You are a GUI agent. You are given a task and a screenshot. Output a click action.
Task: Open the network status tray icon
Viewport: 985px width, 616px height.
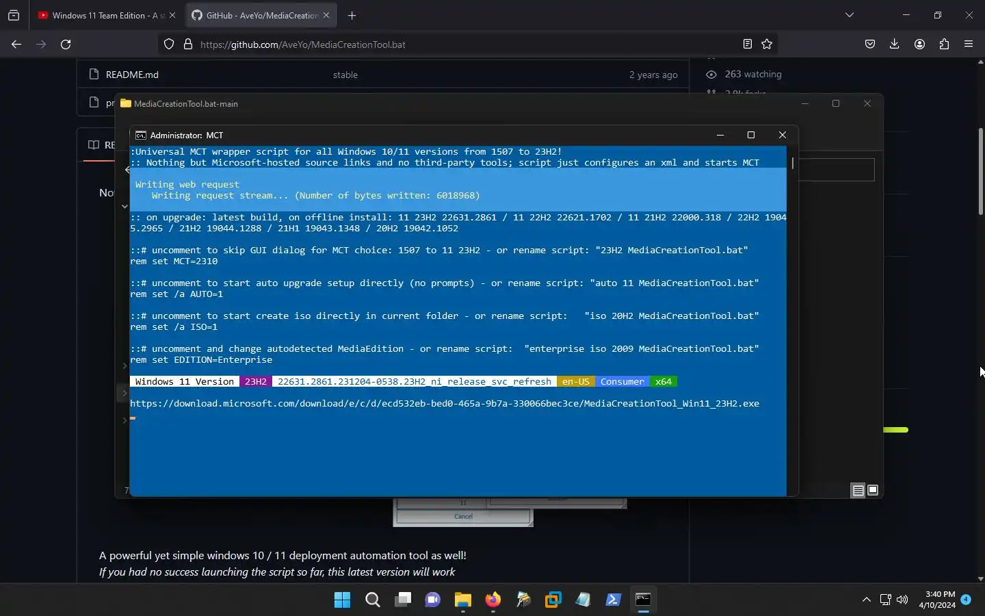[x=885, y=600]
